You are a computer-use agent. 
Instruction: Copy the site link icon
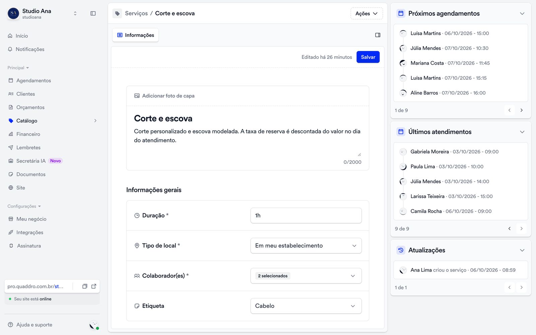pyautogui.click(x=85, y=286)
